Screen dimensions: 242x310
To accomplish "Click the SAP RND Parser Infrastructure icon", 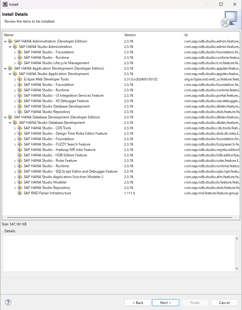I will pos(20,193).
